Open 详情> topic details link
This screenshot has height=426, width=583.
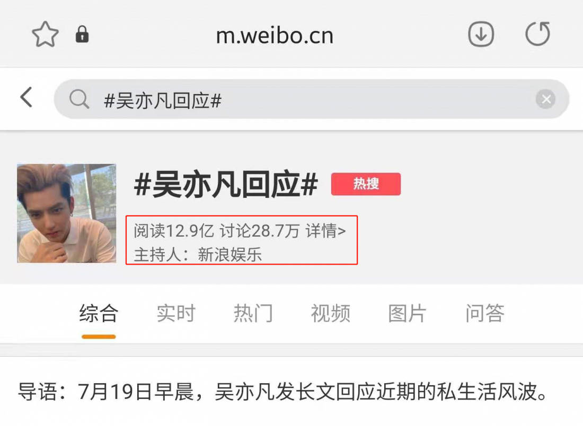pyautogui.click(x=326, y=231)
